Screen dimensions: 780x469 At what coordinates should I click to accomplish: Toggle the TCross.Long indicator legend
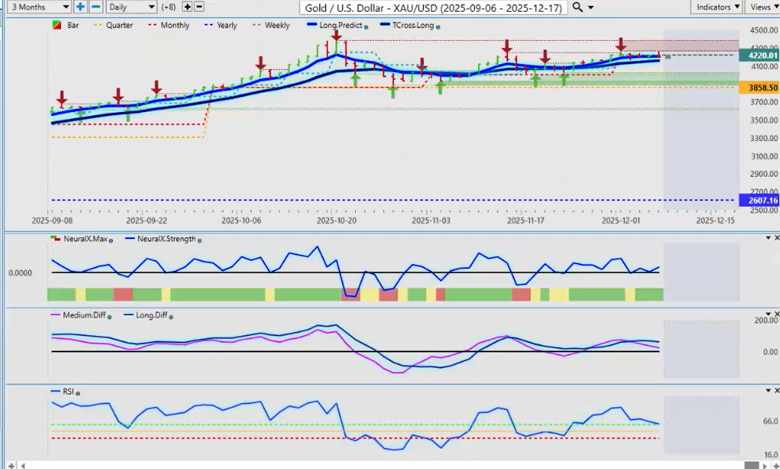coord(409,26)
